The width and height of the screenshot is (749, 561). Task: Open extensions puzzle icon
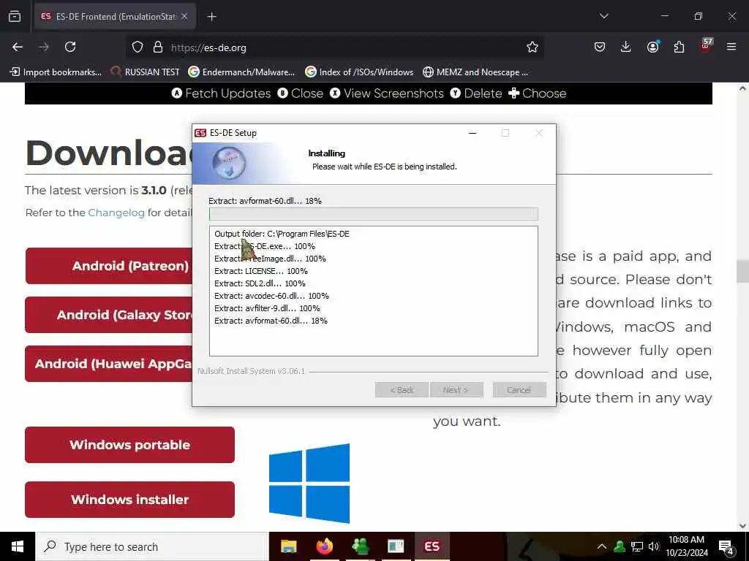pyautogui.click(x=679, y=47)
